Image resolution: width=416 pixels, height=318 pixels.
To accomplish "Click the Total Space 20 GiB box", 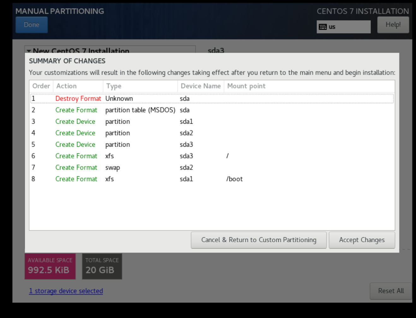I will (x=102, y=266).
